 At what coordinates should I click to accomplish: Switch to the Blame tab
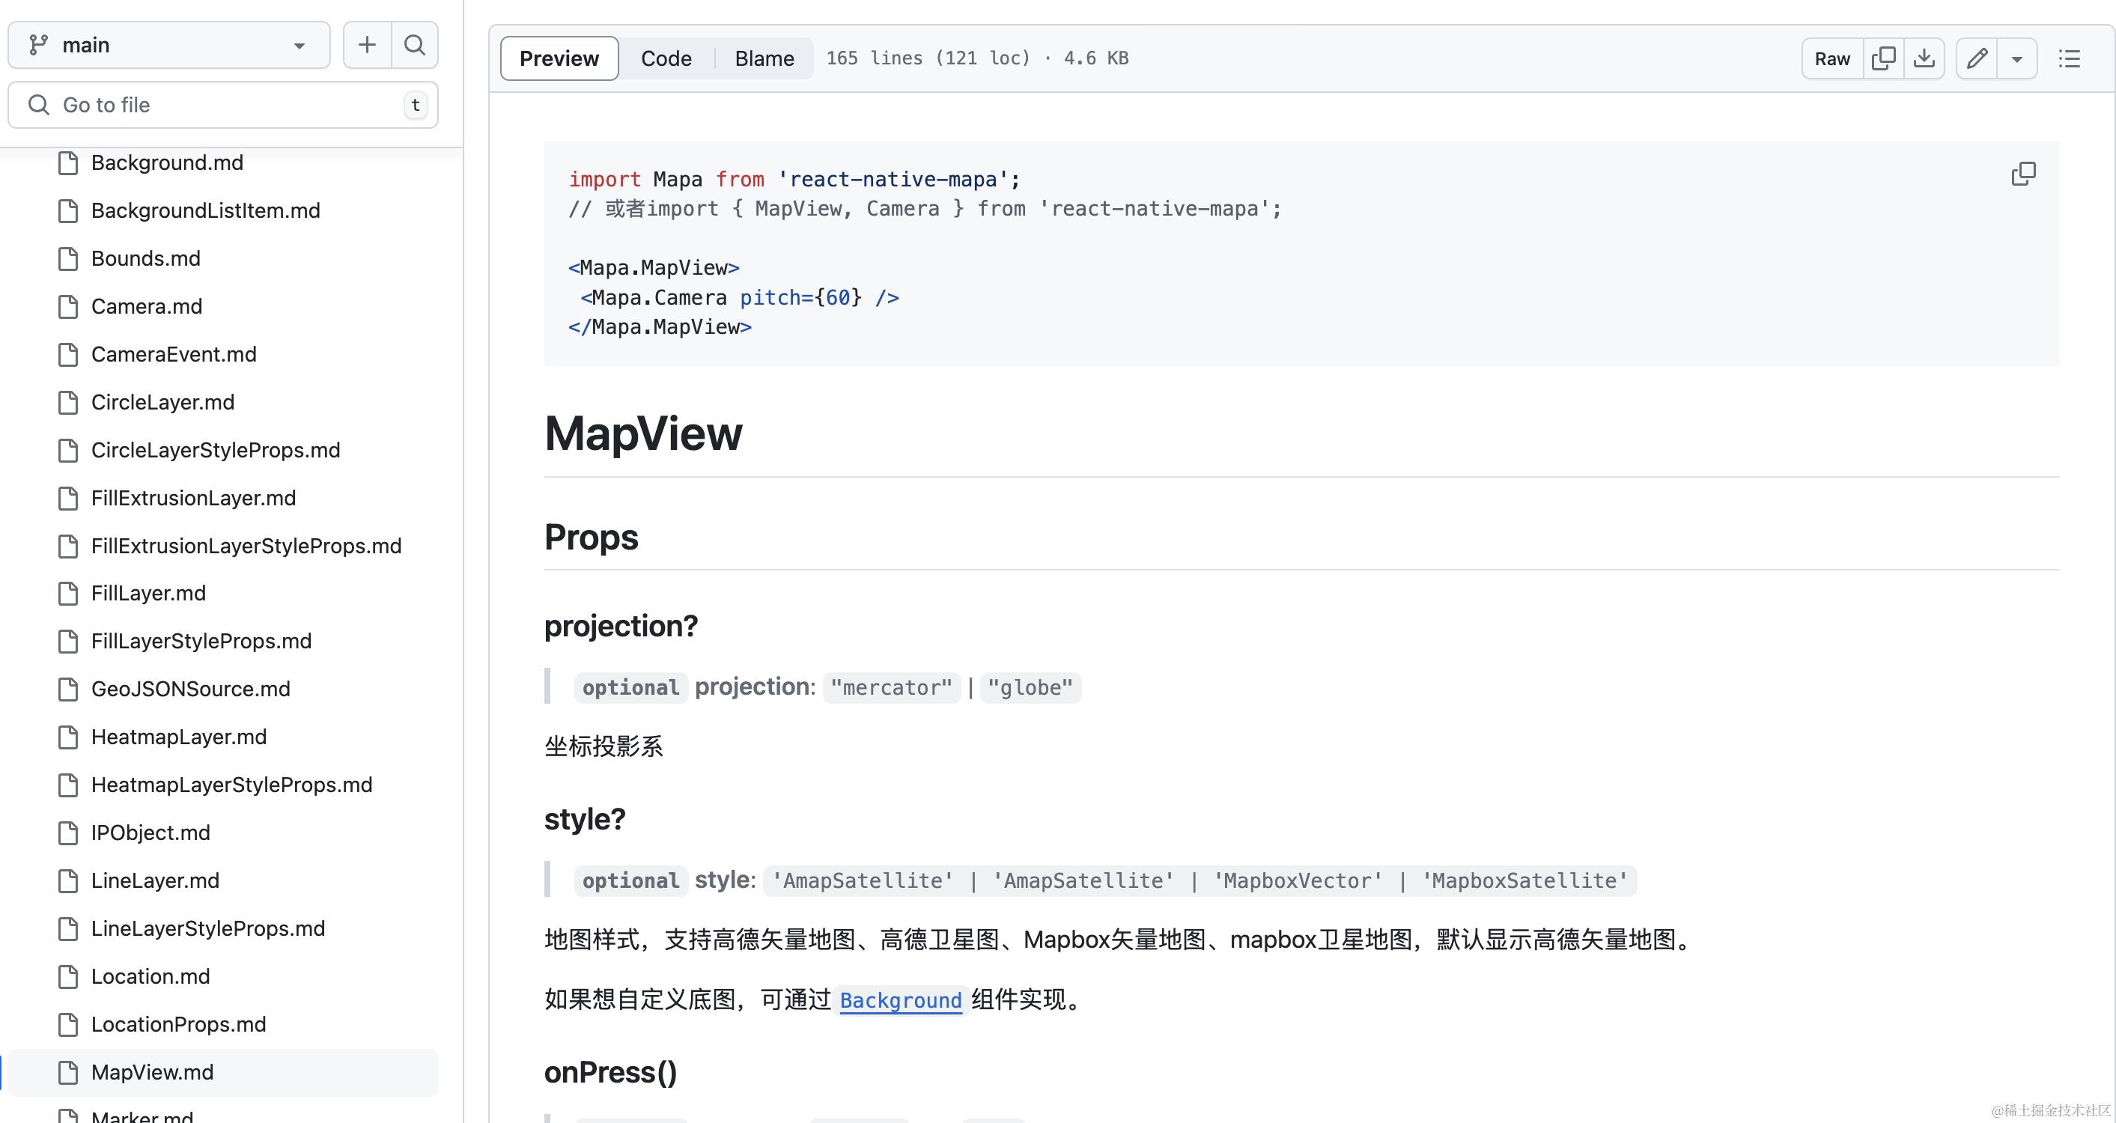(x=764, y=58)
